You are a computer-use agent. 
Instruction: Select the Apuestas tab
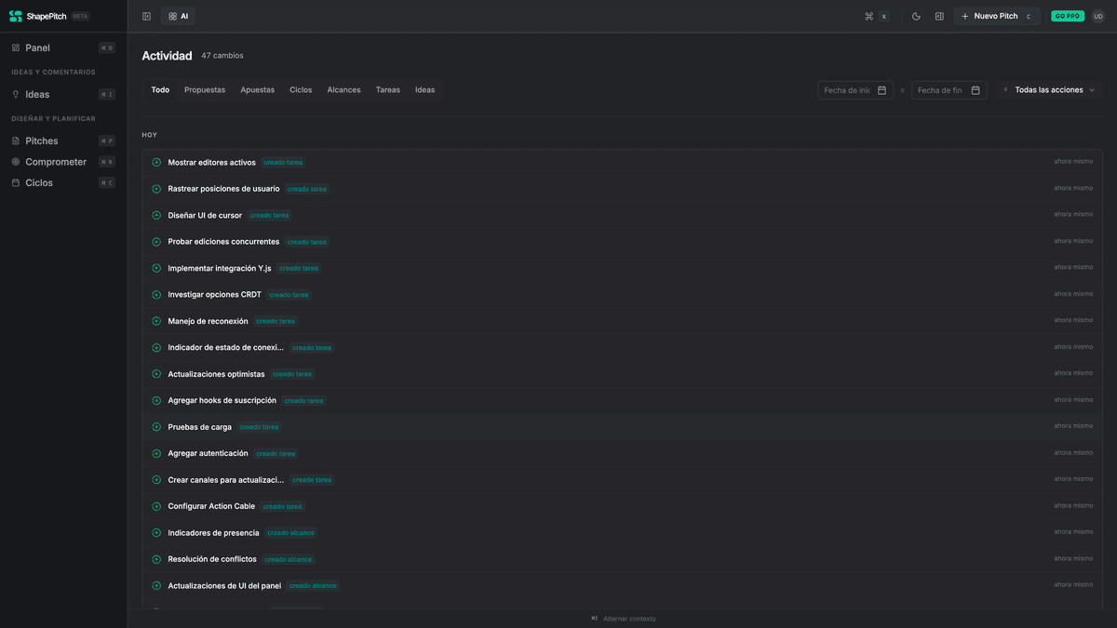pyautogui.click(x=257, y=89)
